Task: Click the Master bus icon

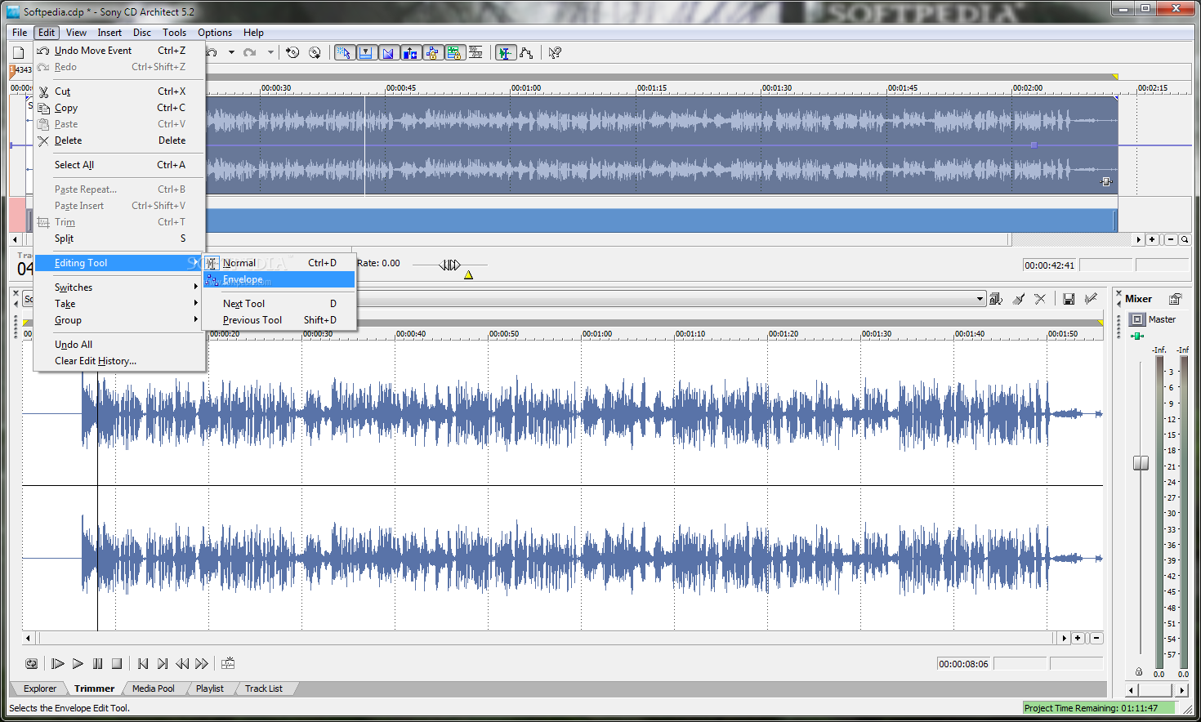Action: point(1137,319)
